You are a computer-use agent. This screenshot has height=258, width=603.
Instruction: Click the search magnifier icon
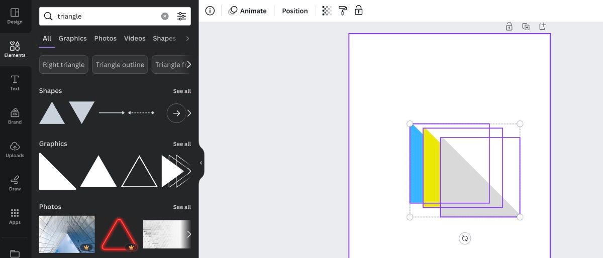(48, 16)
